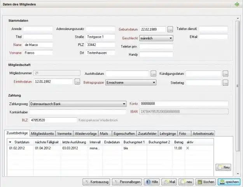Switch to the Arbeitseinsatz tab
The height and width of the screenshot is (187, 243).
point(203,134)
